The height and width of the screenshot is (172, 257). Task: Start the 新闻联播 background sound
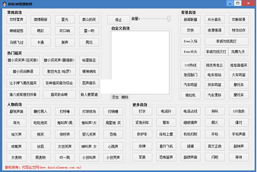tap(190, 19)
